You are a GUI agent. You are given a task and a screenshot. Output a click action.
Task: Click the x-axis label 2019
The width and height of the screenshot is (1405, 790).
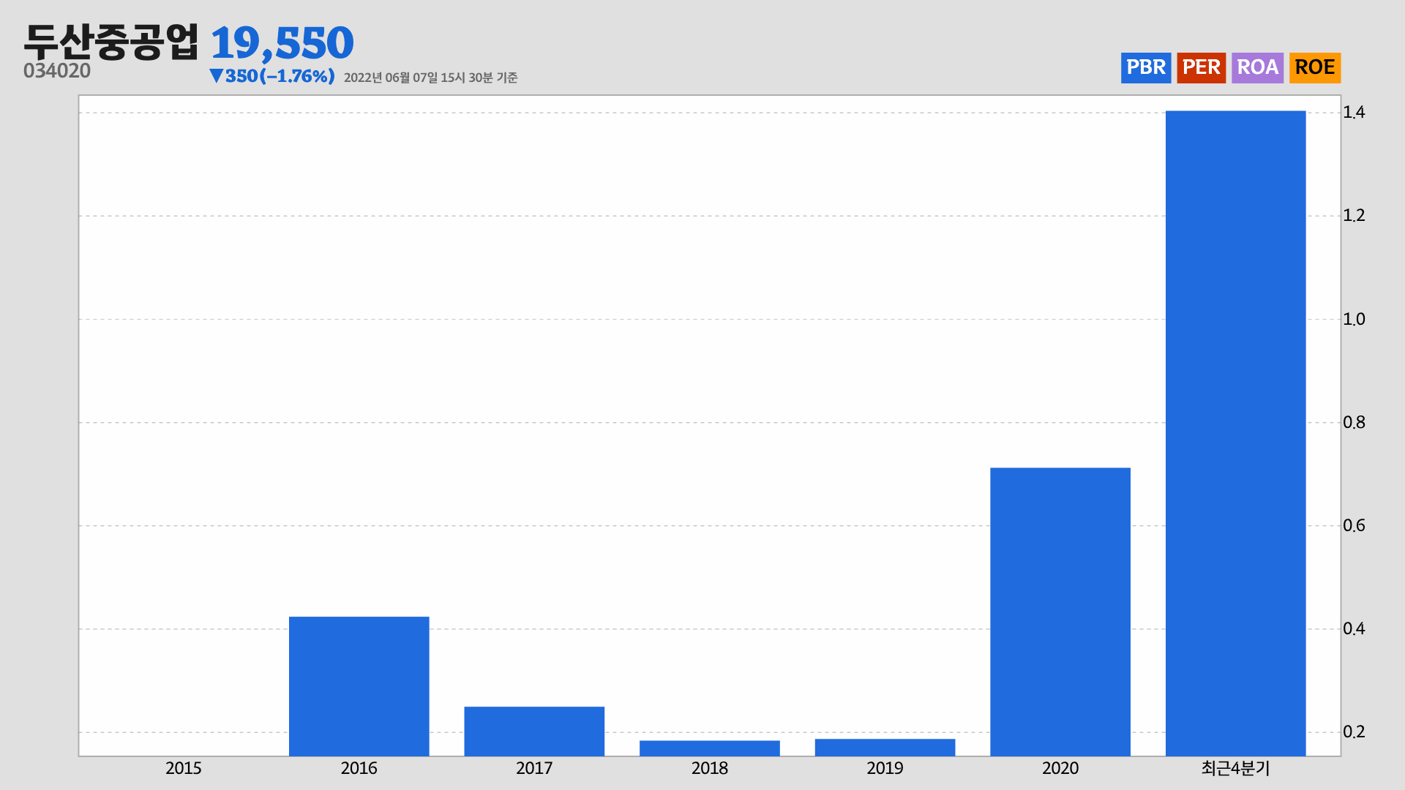(x=885, y=768)
